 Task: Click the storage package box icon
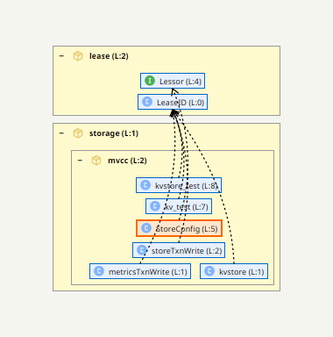(x=78, y=133)
